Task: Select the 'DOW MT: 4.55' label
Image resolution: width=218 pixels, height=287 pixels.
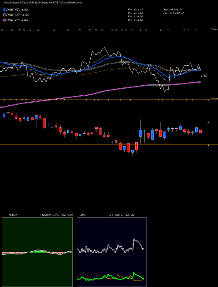Action: click(17, 15)
